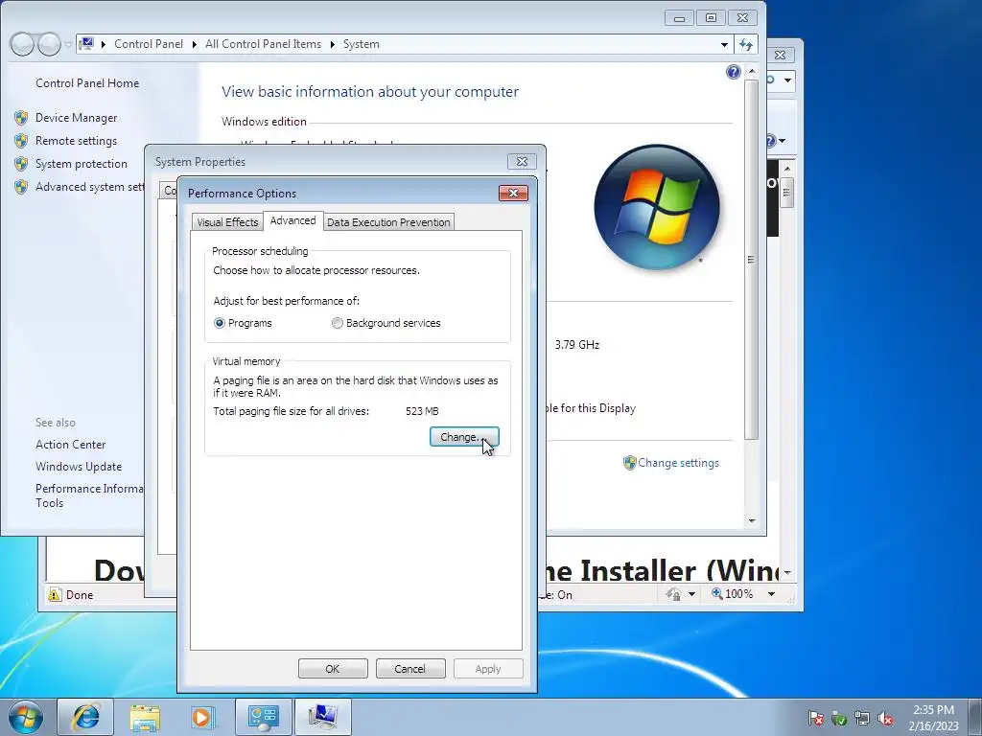Click the grayed Apply button

[x=488, y=668]
